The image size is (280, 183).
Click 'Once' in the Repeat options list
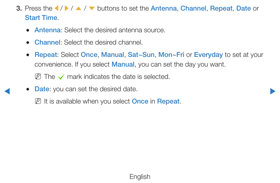tap(89, 55)
